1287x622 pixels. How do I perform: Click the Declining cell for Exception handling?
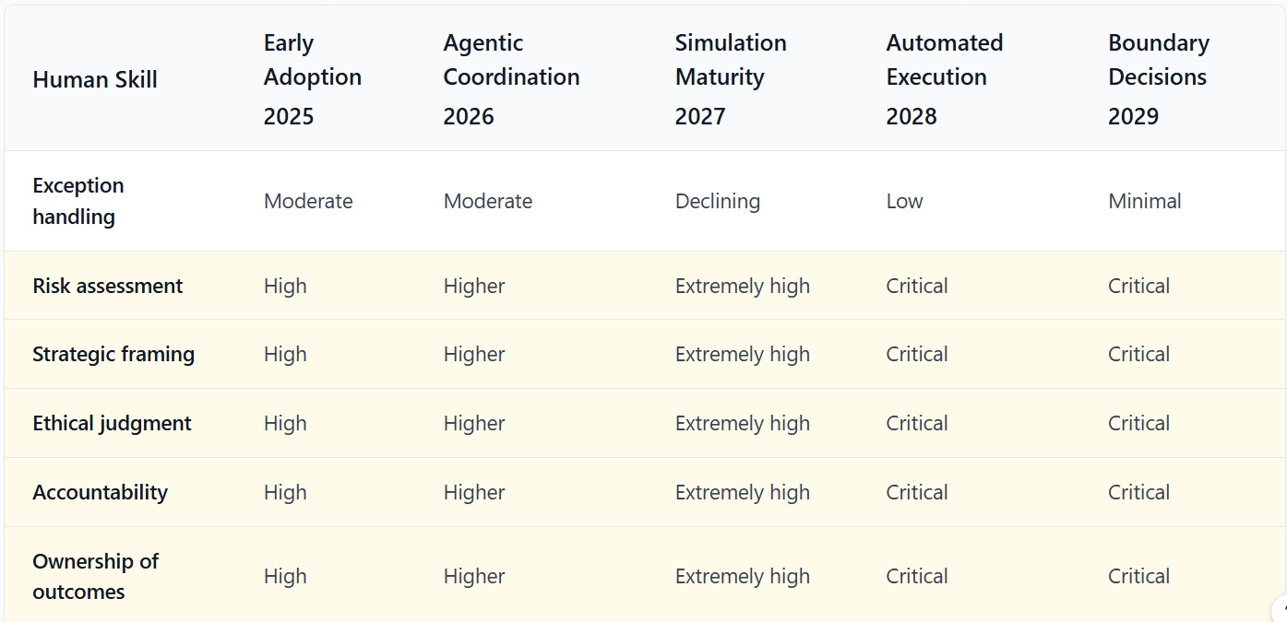tap(718, 201)
